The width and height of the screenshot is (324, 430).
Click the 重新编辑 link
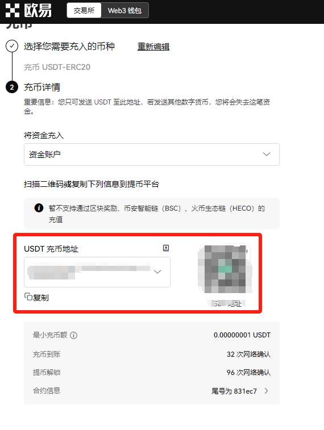pyautogui.click(x=153, y=47)
